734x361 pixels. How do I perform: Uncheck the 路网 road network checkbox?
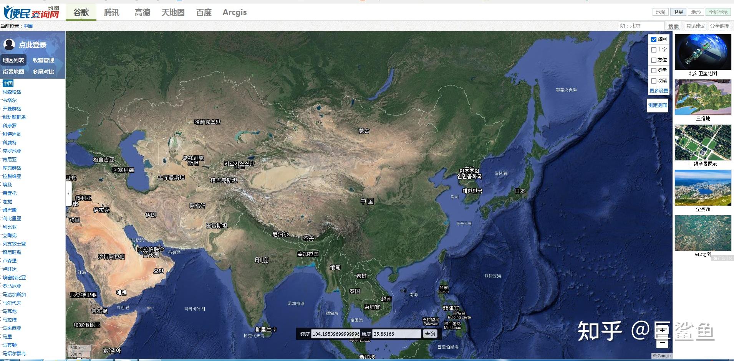pos(654,40)
